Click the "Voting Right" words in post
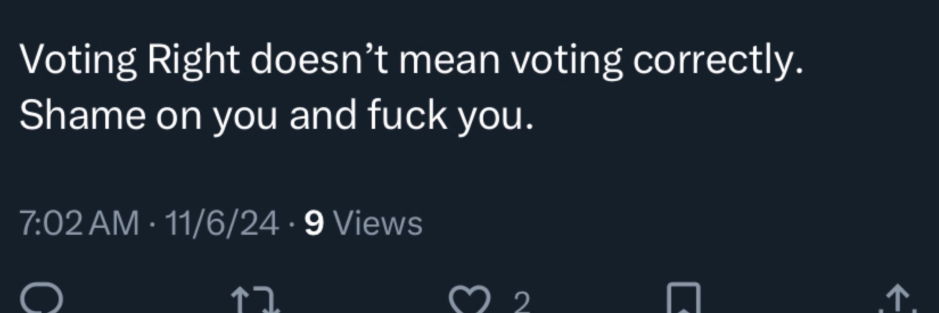939x313 pixels. pyautogui.click(x=130, y=62)
